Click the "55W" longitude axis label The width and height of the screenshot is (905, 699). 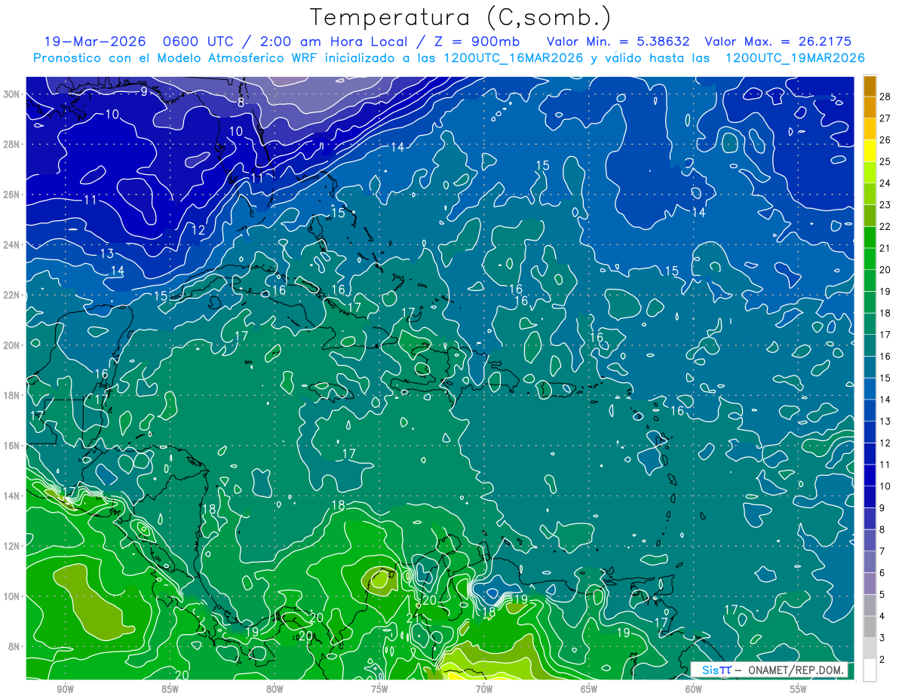799,689
